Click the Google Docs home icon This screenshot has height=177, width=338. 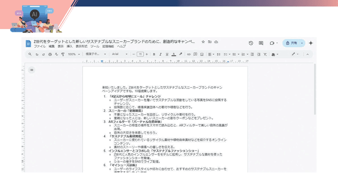click(x=28, y=44)
